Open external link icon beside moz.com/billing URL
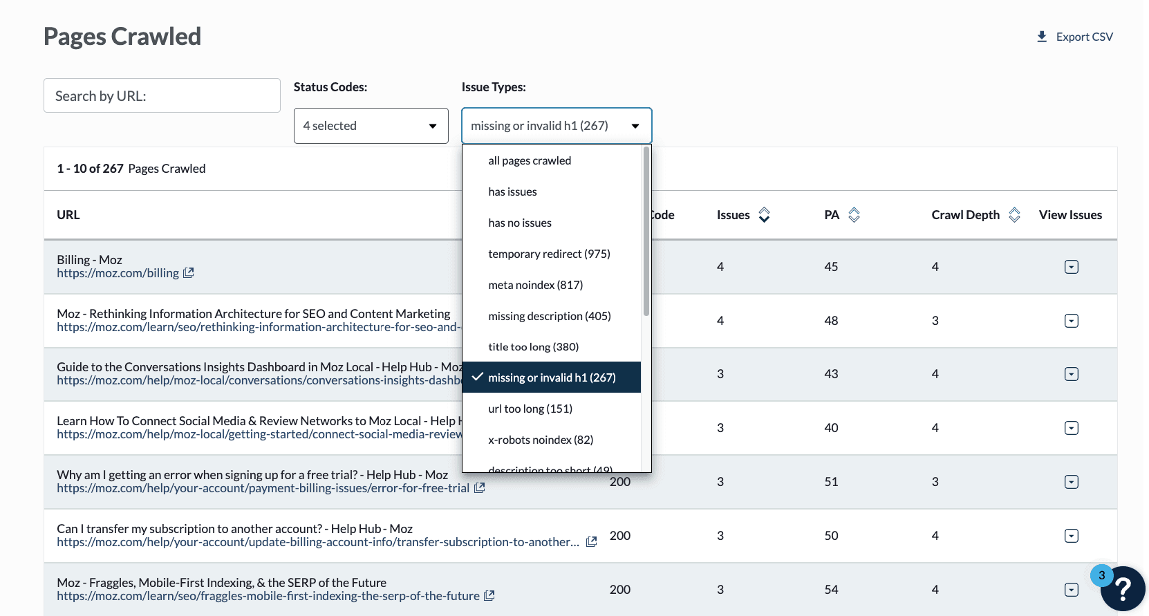1149x616 pixels. [x=188, y=273]
